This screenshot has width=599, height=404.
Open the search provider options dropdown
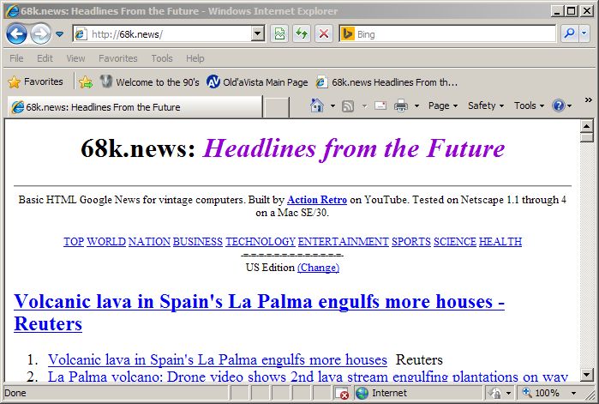[584, 34]
